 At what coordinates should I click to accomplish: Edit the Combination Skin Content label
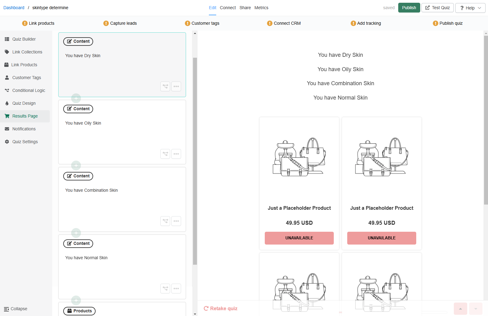78,176
